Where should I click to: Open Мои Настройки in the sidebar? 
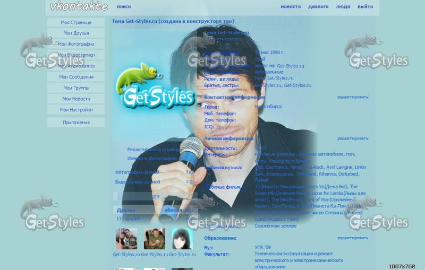76,110
